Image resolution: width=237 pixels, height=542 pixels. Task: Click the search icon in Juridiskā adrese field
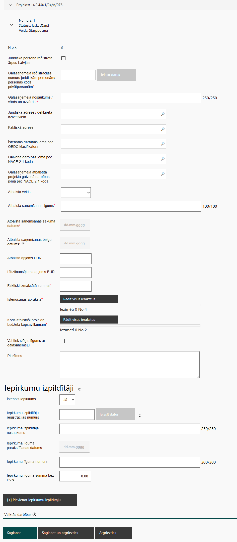163,114
